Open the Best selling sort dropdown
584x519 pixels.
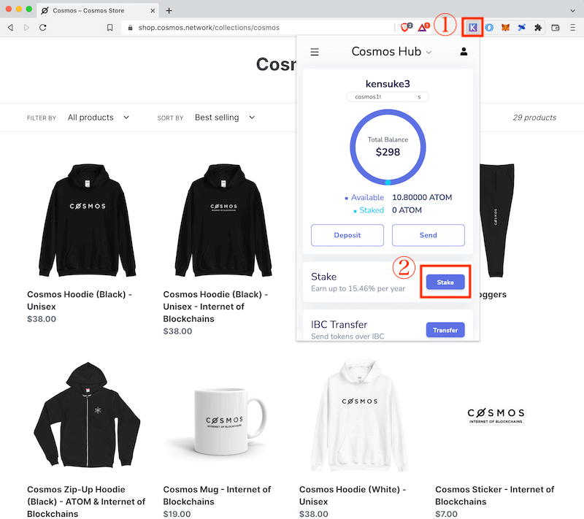(x=225, y=118)
